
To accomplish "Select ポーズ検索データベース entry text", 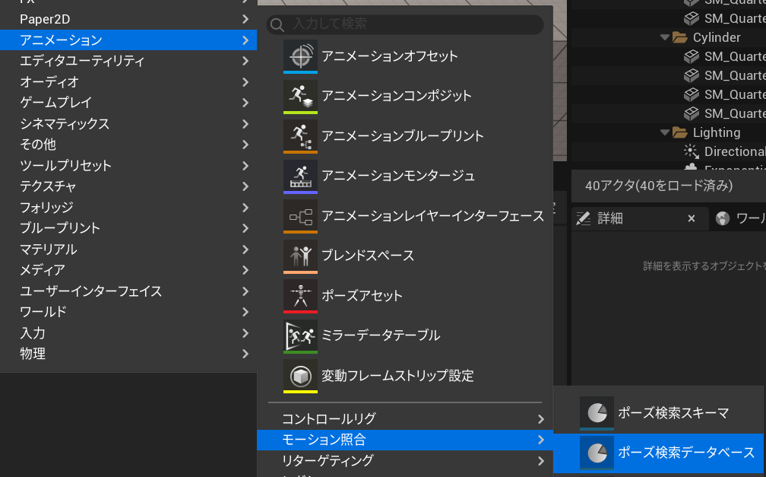I will click(686, 453).
